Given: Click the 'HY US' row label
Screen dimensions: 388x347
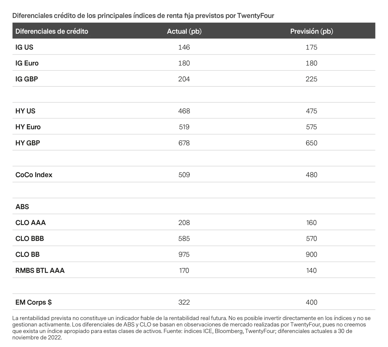Looking at the screenshot, I should coord(25,111).
